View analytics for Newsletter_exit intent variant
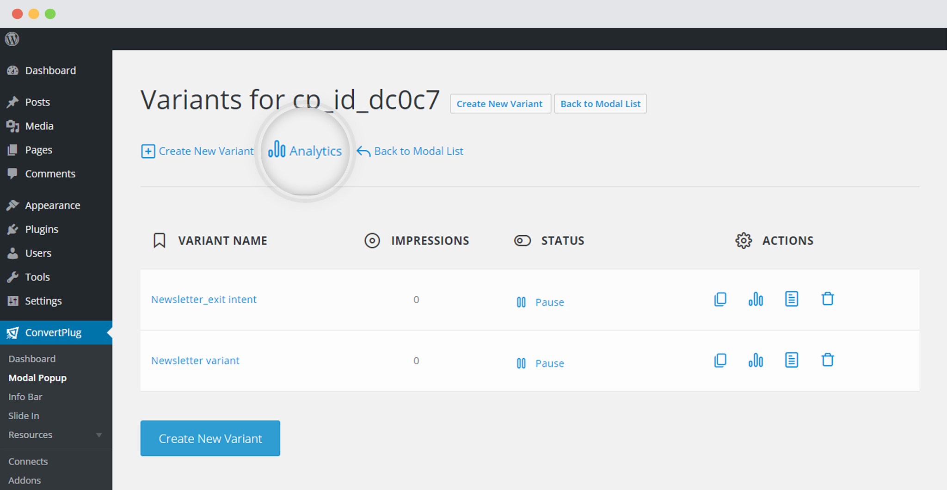 [756, 299]
